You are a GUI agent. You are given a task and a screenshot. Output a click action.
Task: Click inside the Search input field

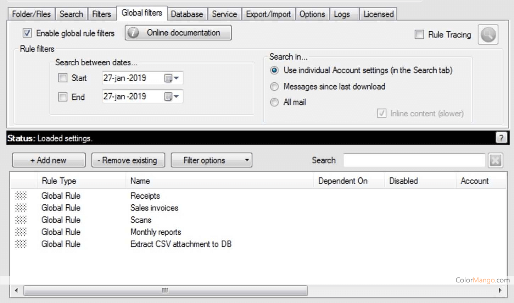coord(414,160)
